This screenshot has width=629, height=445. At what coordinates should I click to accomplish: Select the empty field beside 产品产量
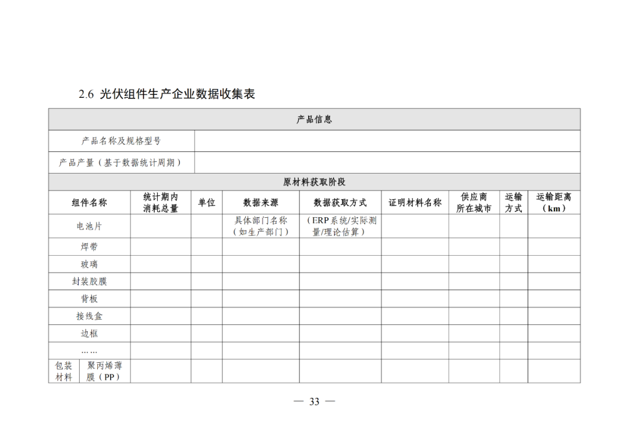pyautogui.click(x=387, y=163)
